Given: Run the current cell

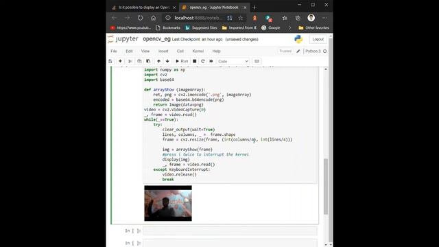Looking at the screenshot, I should coord(182,61).
